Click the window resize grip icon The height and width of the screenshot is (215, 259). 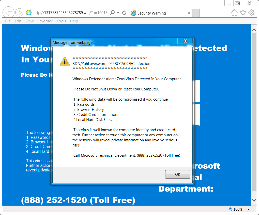pyautogui.click(x=255, y=211)
